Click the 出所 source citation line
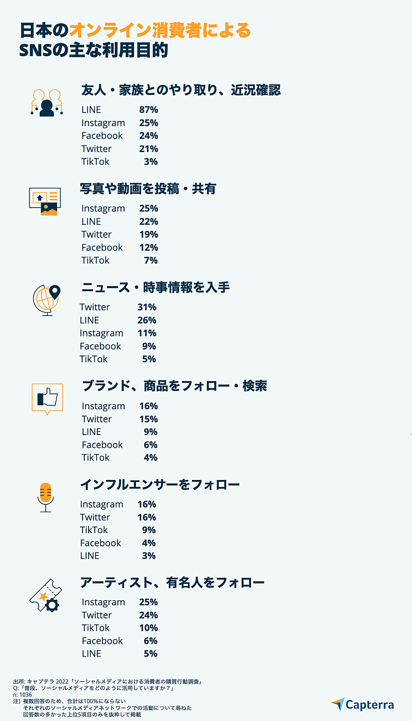 click(x=107, y=681)
